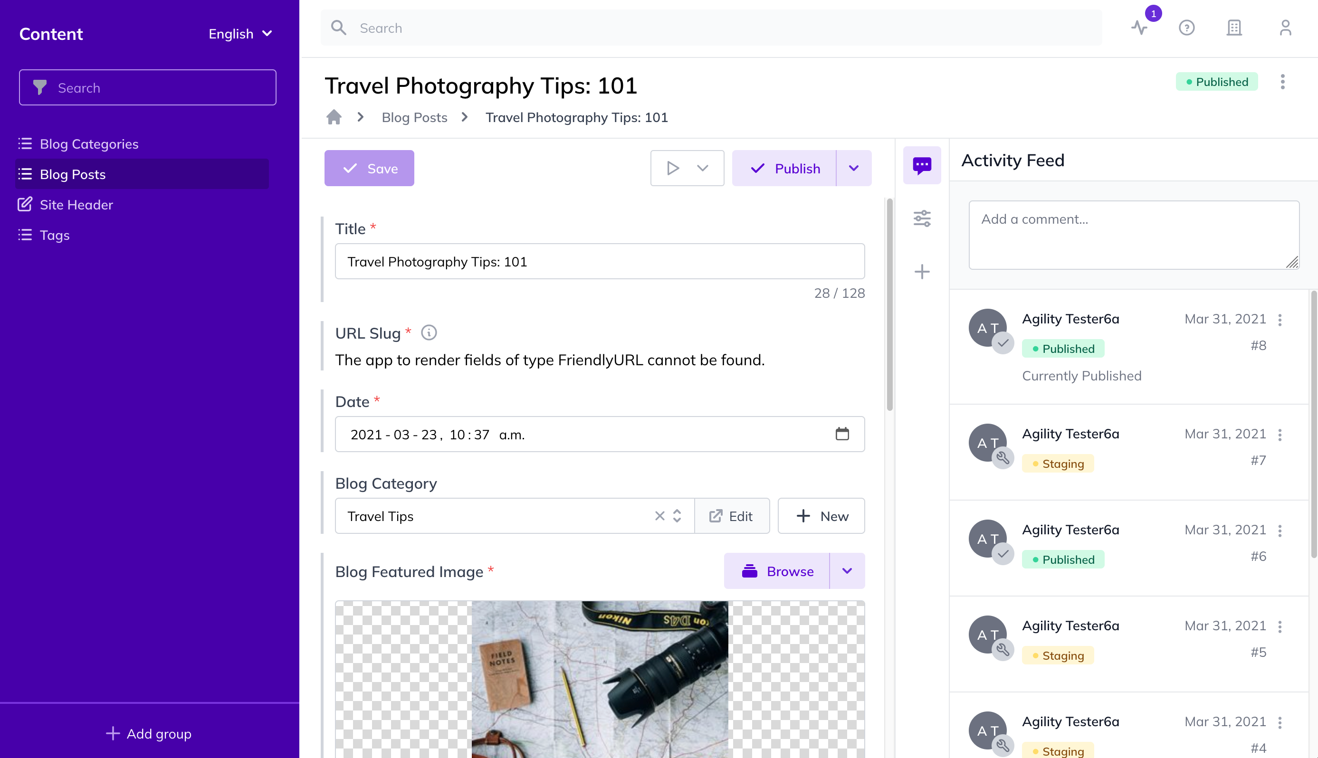Viewport: 1318px width, 758px height.
Task: Open the help question mark icon
Action: click(1186, 28)
